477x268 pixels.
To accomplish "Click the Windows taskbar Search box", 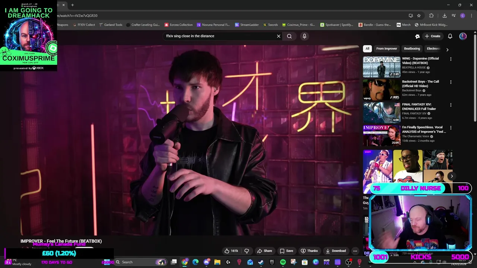I will click(x=141, y=262).
